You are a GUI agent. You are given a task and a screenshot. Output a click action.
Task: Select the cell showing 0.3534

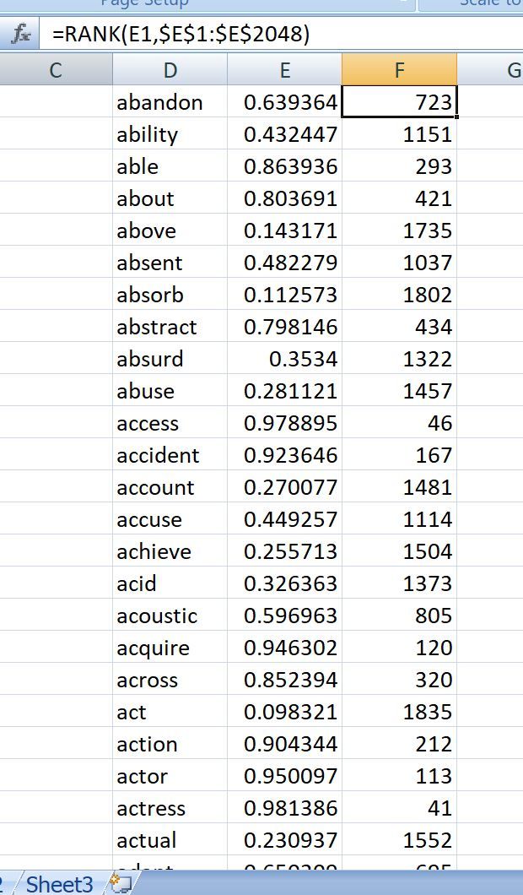284,359
